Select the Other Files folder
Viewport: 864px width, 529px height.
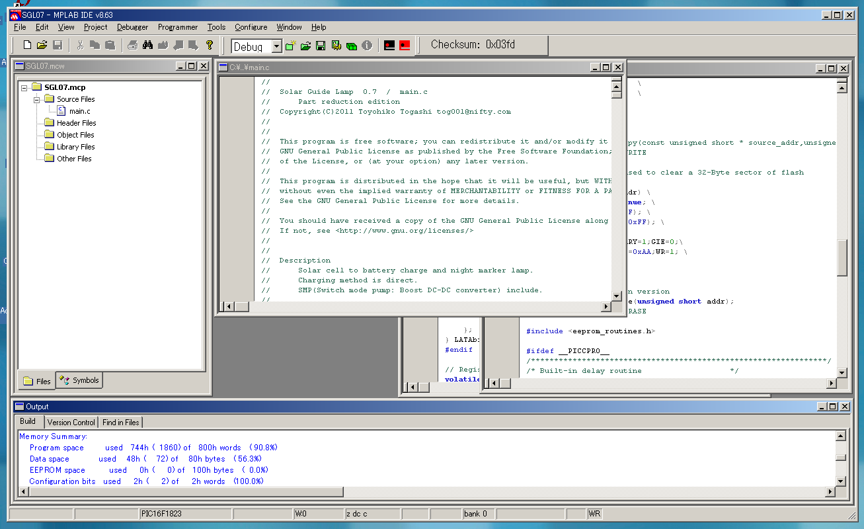tap(74, 159)
